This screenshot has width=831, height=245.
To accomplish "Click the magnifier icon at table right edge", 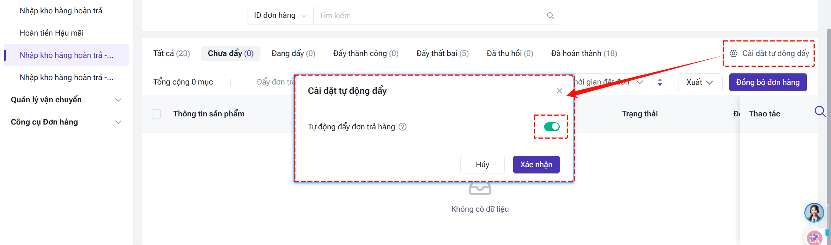I will [x=819, y=111].
